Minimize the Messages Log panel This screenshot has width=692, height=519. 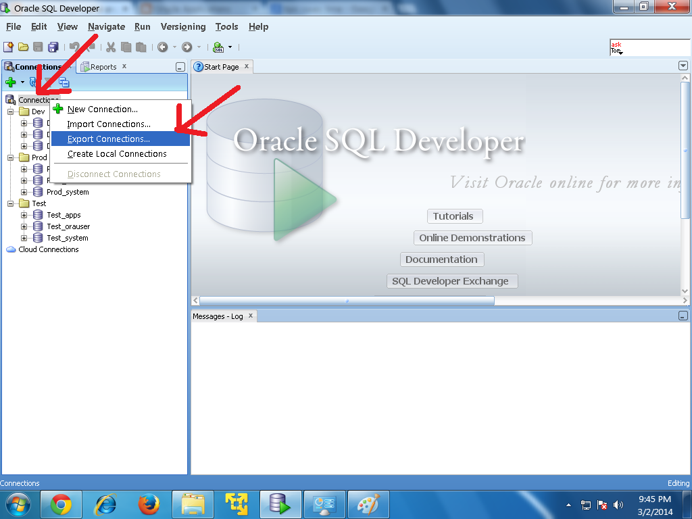tap(683, 316)
